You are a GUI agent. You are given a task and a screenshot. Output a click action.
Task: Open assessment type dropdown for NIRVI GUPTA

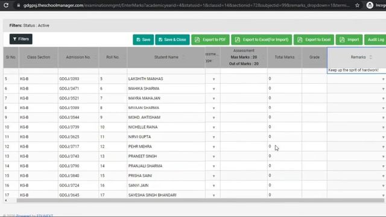tap(214, 137)
